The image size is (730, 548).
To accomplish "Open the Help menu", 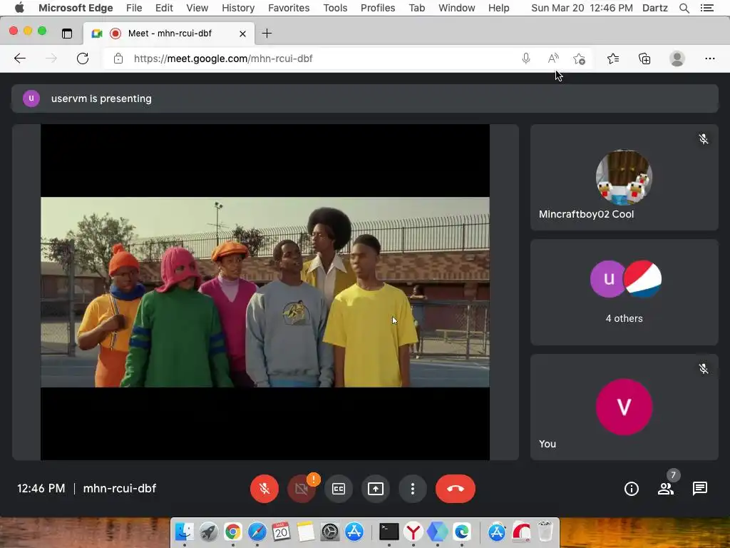I will (498, 8).
